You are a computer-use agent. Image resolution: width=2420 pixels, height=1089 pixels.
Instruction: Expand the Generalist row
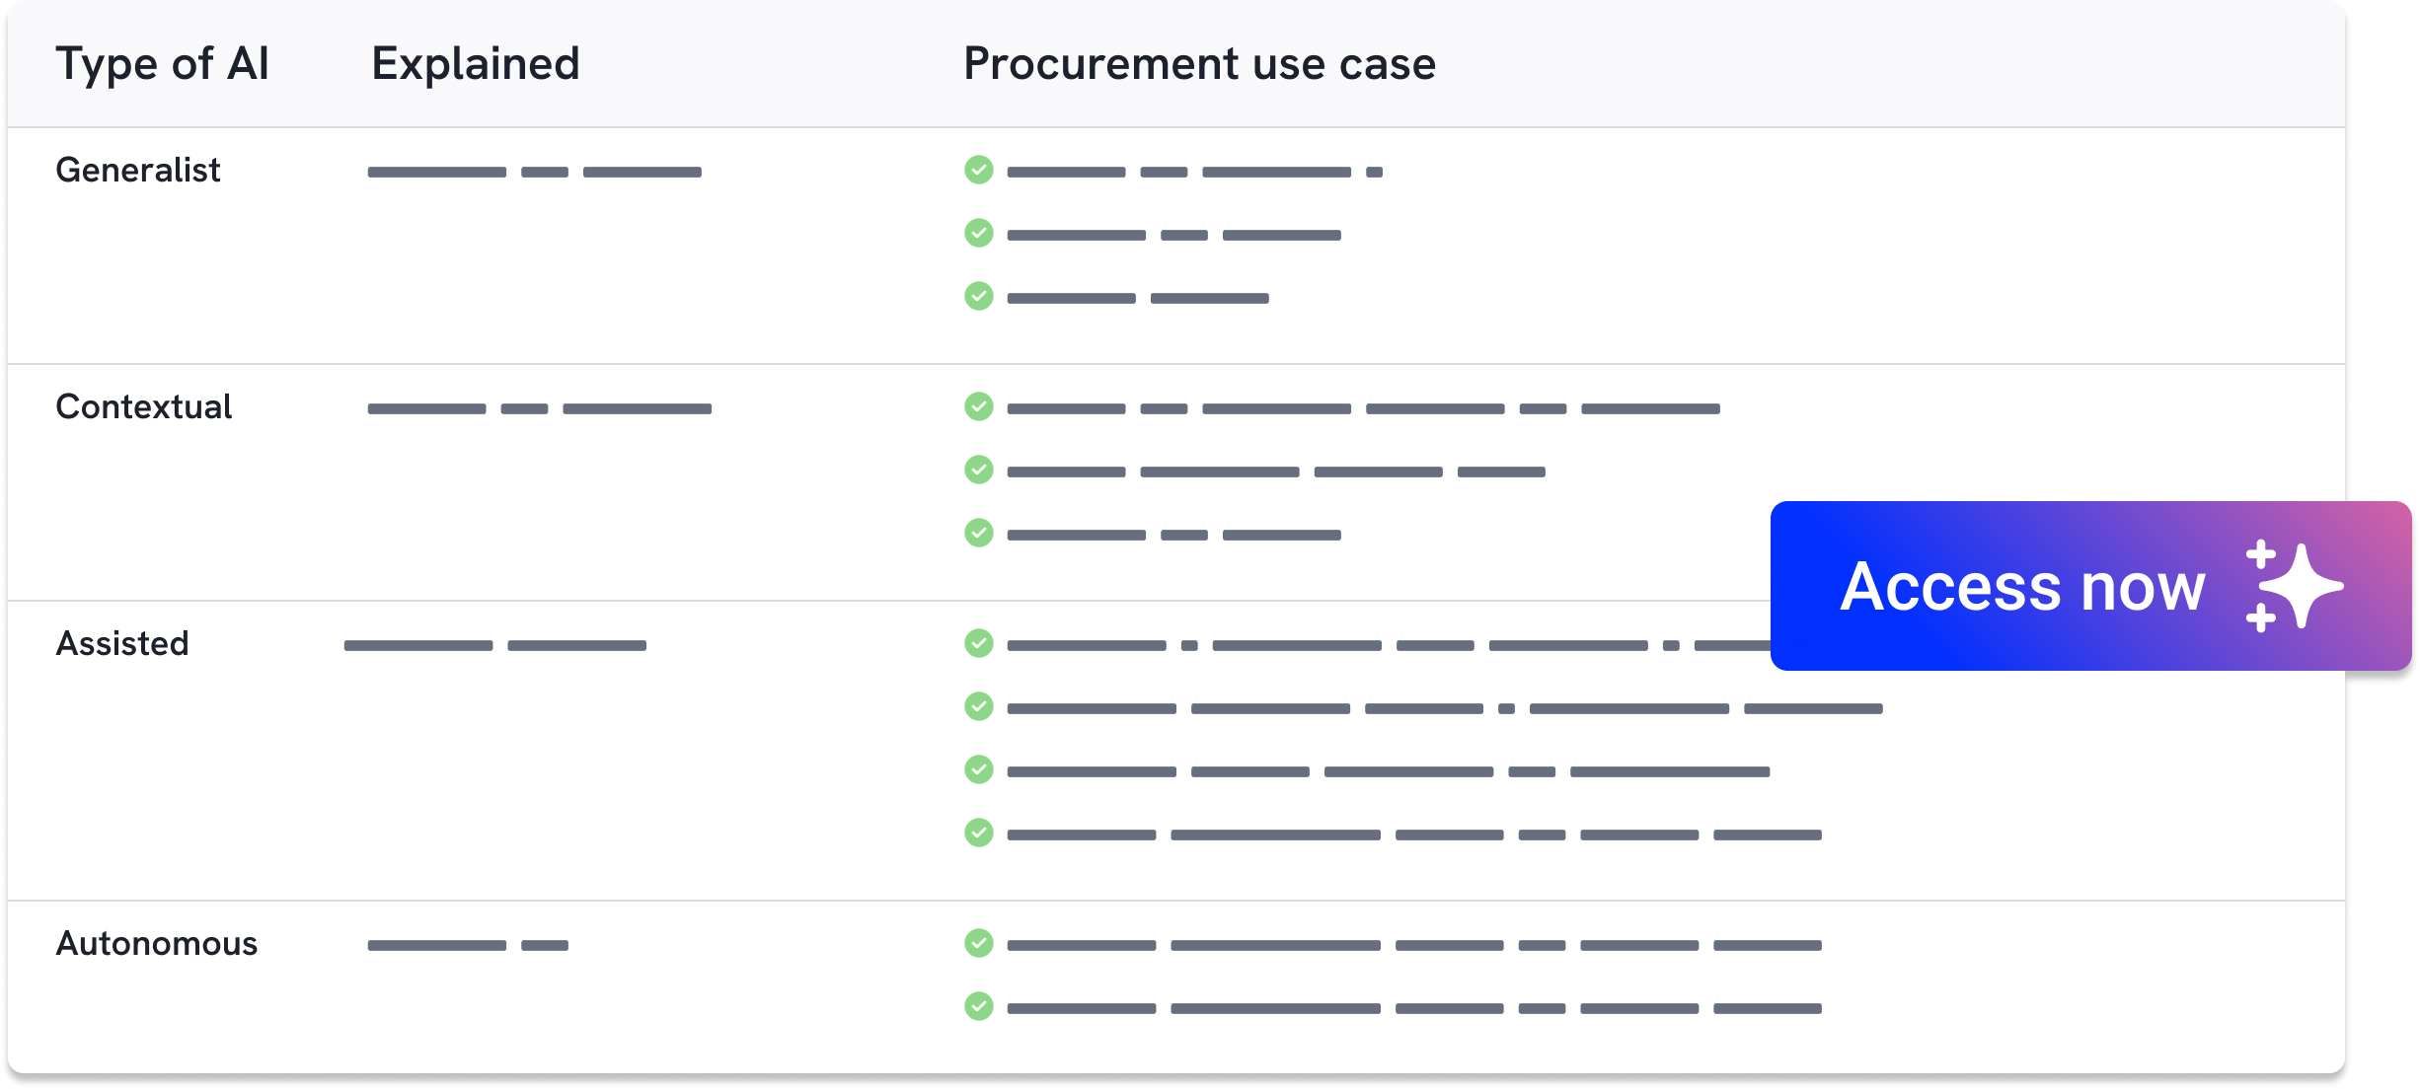coord(138,170)
